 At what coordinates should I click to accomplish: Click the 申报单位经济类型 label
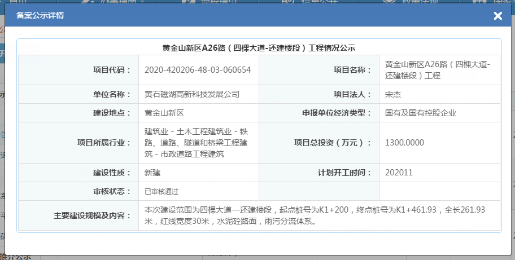(x=337, y=113)
